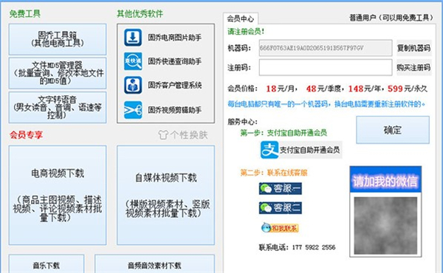Image resolution: width=443 pixels, height=273 pixels.
Task: Click the 机器码 machine code field
Action: [x=326, y=48]
